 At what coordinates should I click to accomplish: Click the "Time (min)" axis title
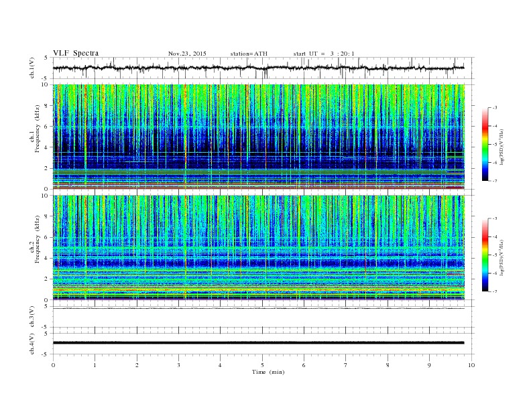(x=268, y=372)
